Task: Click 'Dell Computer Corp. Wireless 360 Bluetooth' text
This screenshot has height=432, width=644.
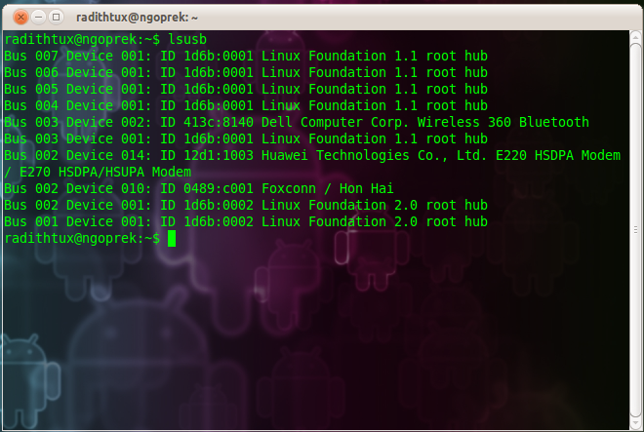Action: (x=425, y=122)
